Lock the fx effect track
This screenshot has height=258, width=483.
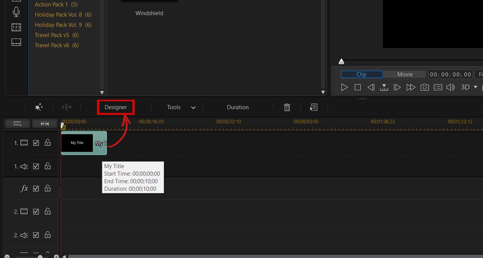click(48, 188)
